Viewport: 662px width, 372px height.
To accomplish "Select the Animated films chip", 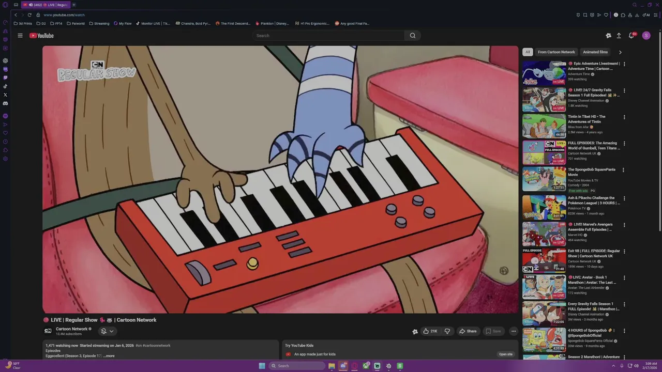I will point(595,52).
